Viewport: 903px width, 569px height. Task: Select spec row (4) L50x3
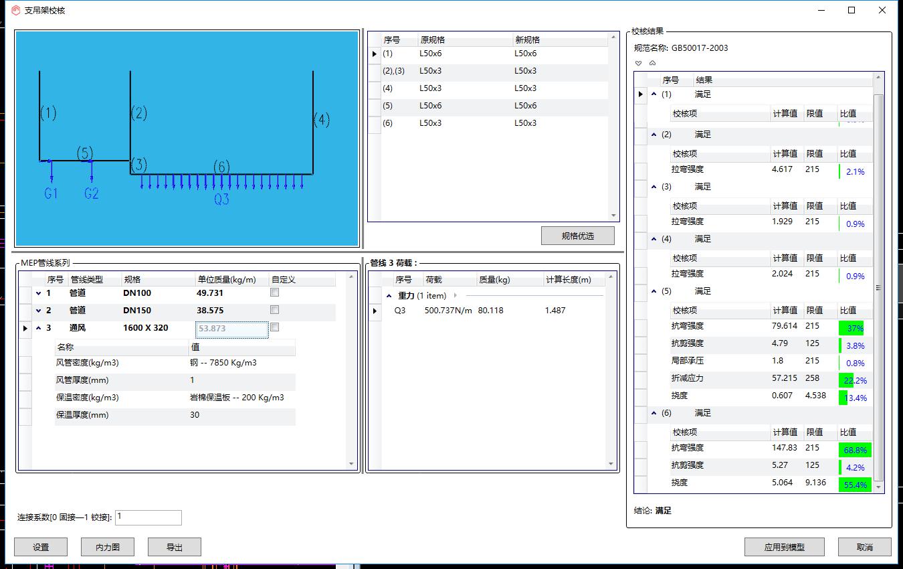click(494, 88)
